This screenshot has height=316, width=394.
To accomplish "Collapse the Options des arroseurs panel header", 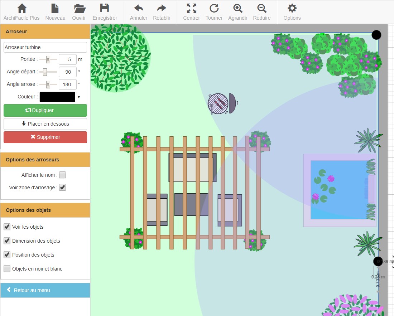I will click(45, 160).
